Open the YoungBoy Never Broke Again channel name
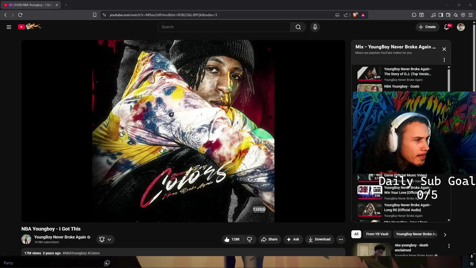 coord(60,237)
